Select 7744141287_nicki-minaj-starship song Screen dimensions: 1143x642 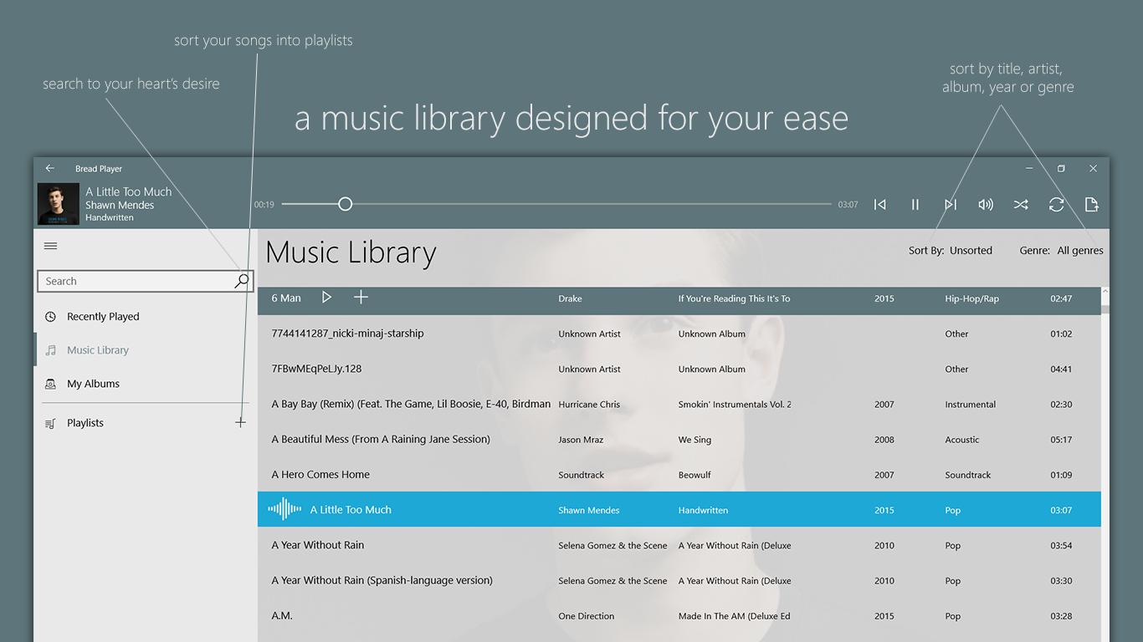pos(679,334)
